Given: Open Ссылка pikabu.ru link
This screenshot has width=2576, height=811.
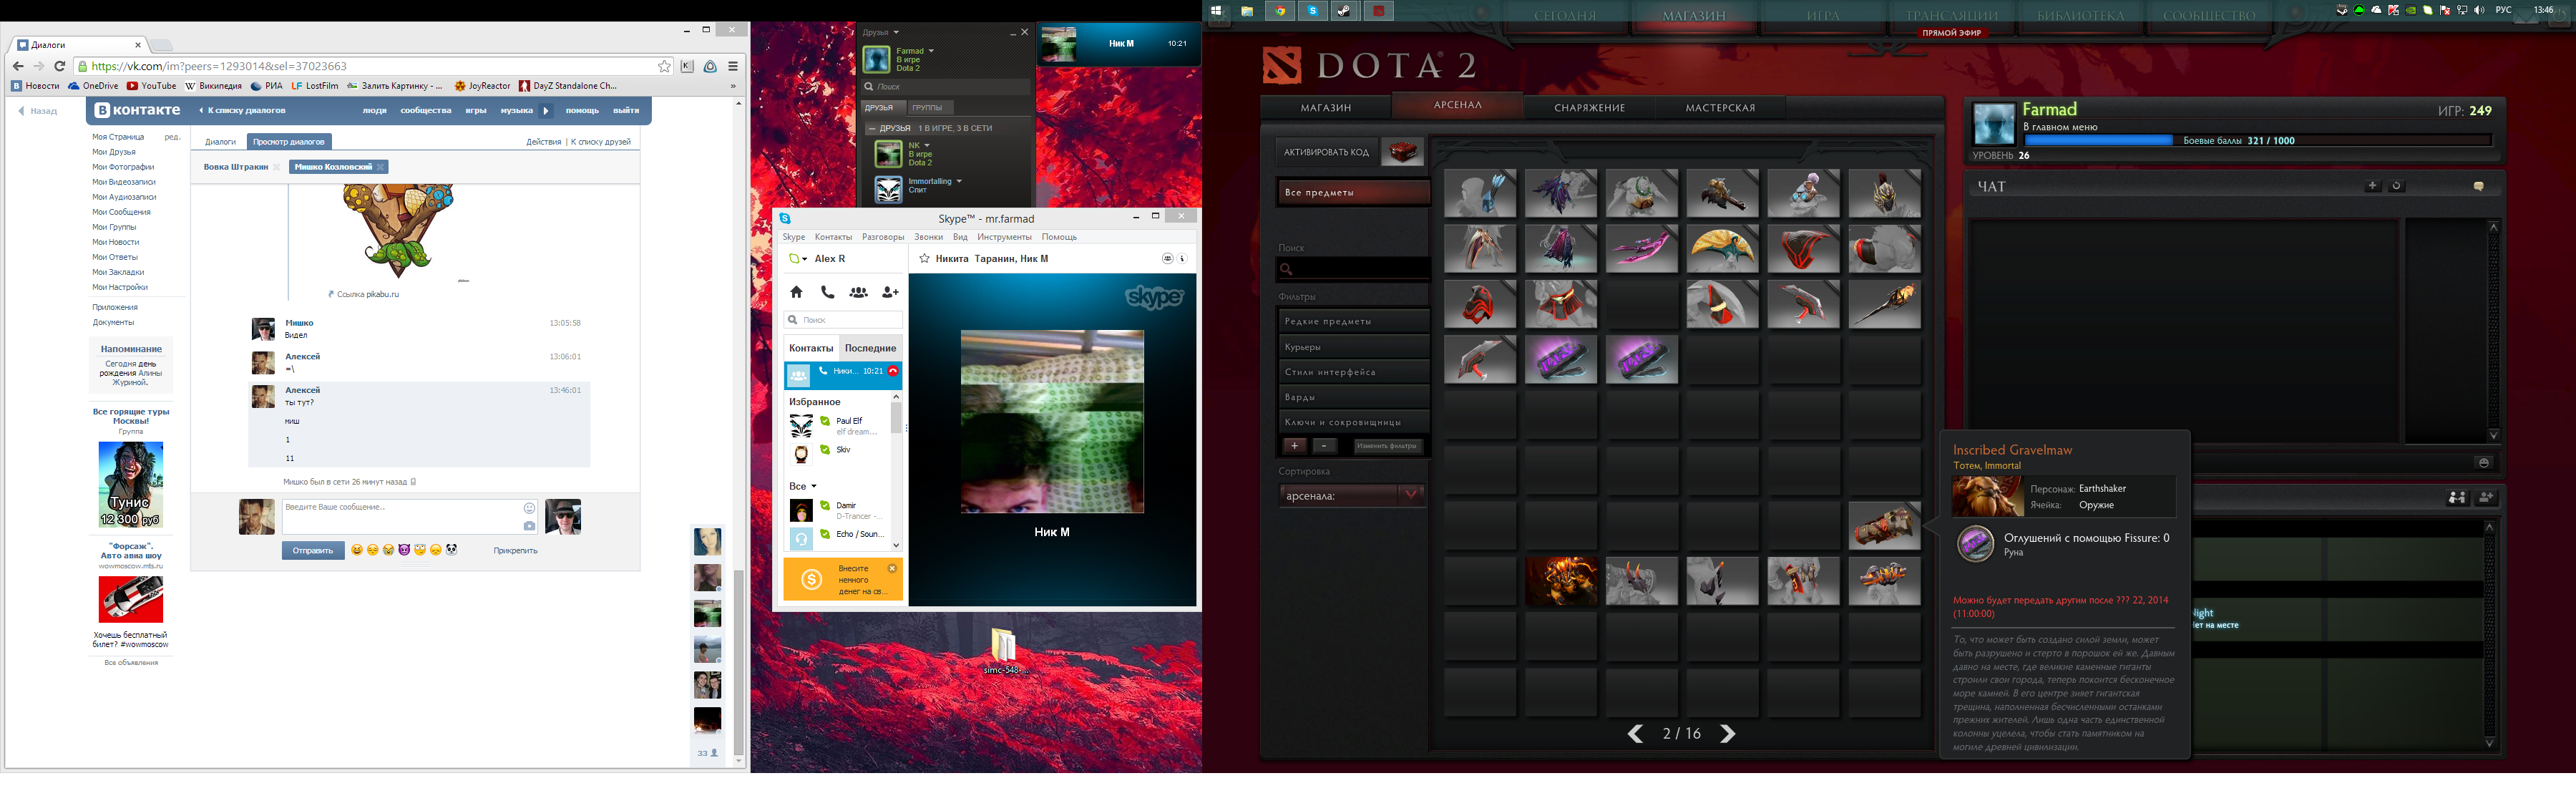Looking at the screenshot, I should click(x=368, y=294).
